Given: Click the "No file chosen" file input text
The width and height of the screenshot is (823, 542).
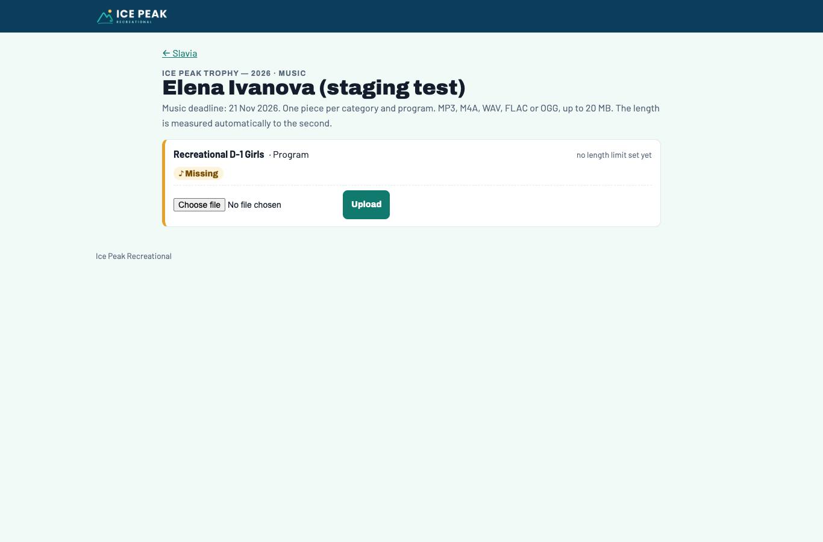Looking at the screenshot, I should 254,205.
